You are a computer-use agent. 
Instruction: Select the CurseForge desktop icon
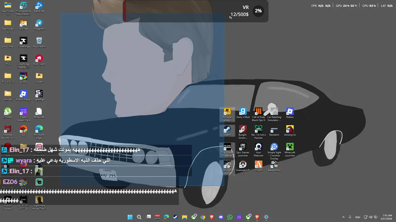coord(23,43)
